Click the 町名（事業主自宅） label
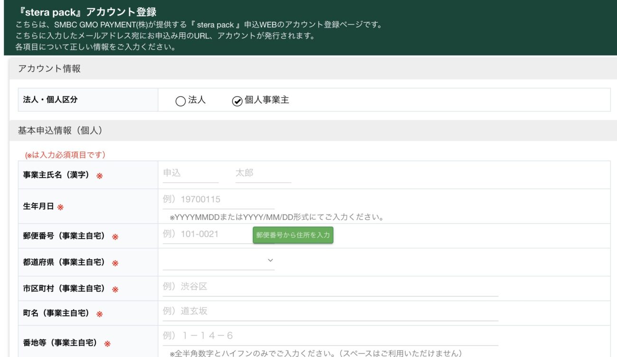This screenshot has height=357, width=617. point(56,313)
